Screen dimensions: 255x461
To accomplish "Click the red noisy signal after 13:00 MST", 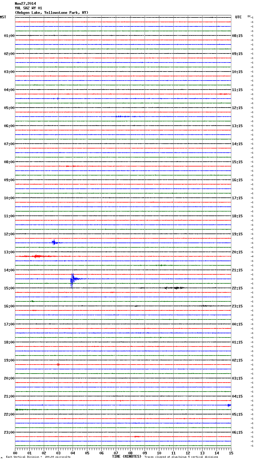I will [x=37, y=256].
